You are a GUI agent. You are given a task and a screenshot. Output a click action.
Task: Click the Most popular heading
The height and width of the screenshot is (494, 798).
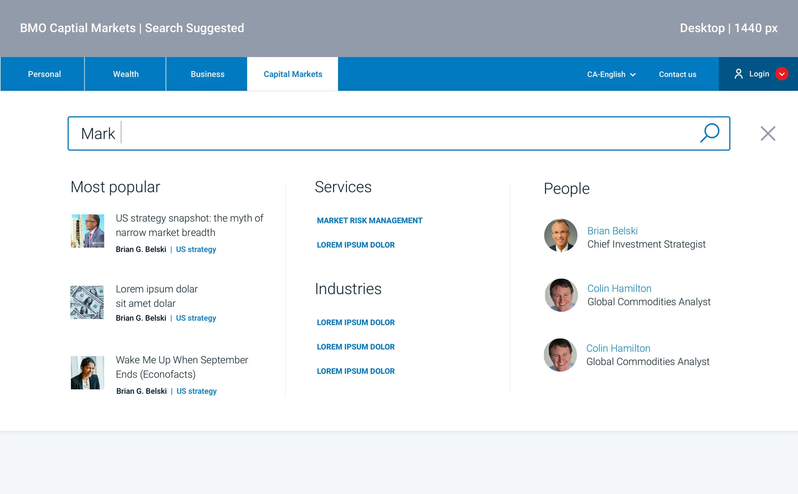(116, 187)
